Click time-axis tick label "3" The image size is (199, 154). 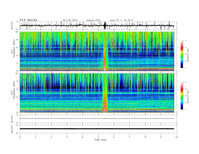pyautogui.click(x=67, y=137)
